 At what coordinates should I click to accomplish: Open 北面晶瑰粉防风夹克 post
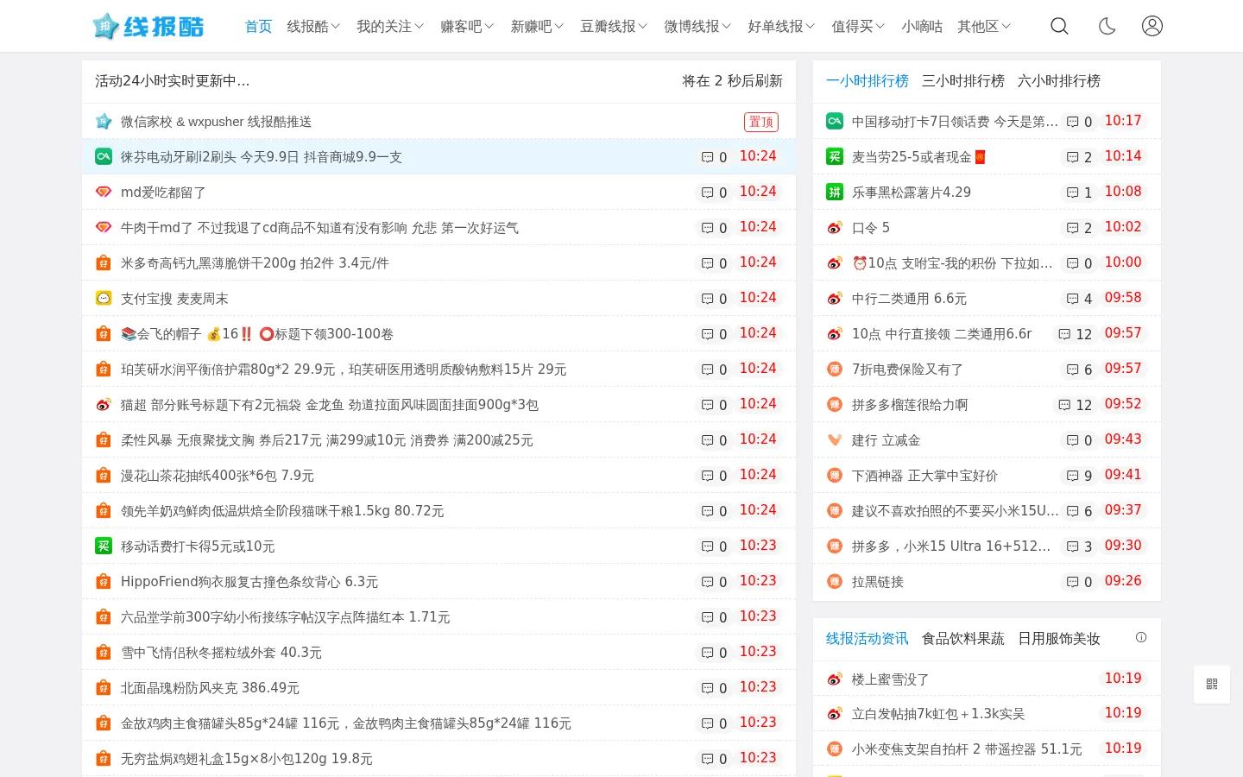tap(210, 688)
